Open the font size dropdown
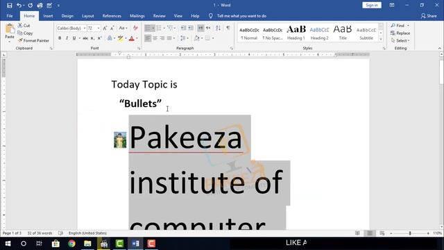 [99, 28]
